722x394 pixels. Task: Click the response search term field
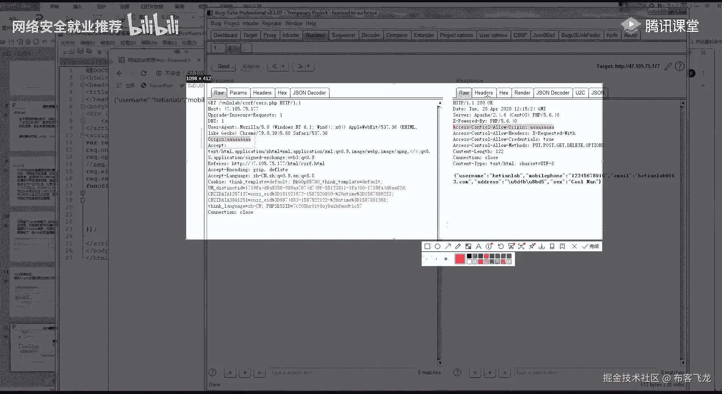click(x=586, y=372)
